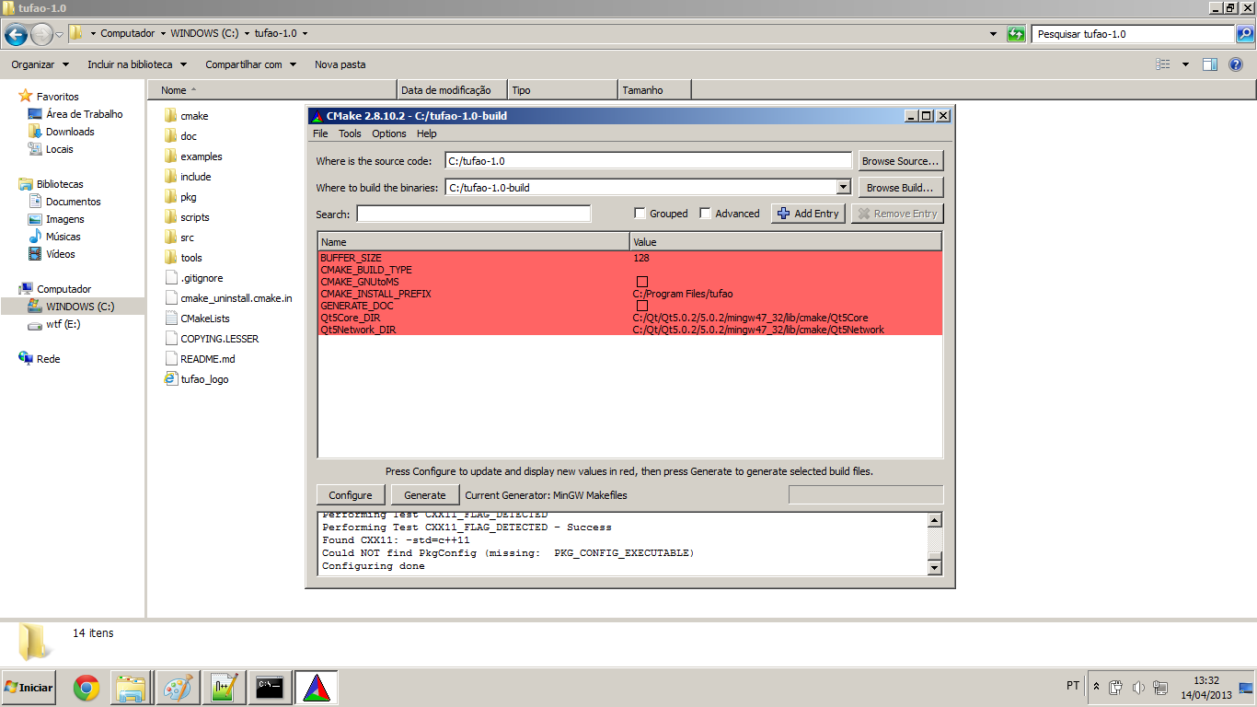Toggle the GENERATE_DOC checkbox
This screenshot has height=707, width=1257.
coord(642,306)
